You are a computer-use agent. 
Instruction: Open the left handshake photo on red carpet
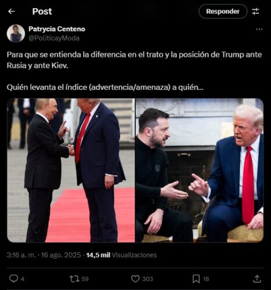(71, 170)
